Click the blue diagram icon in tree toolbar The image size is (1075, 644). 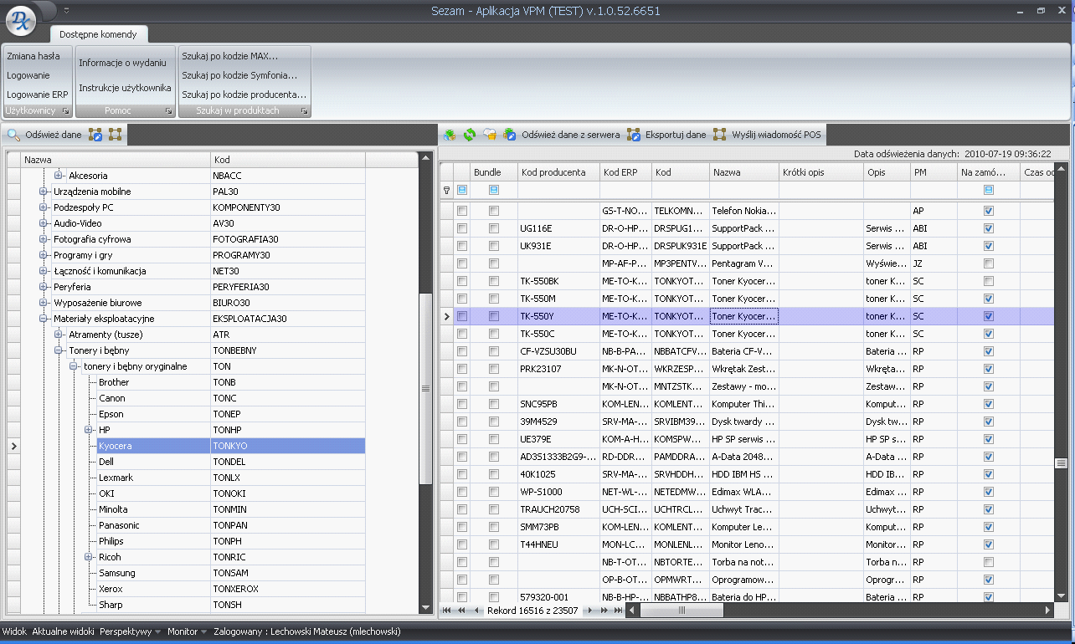tap(96, 134)
